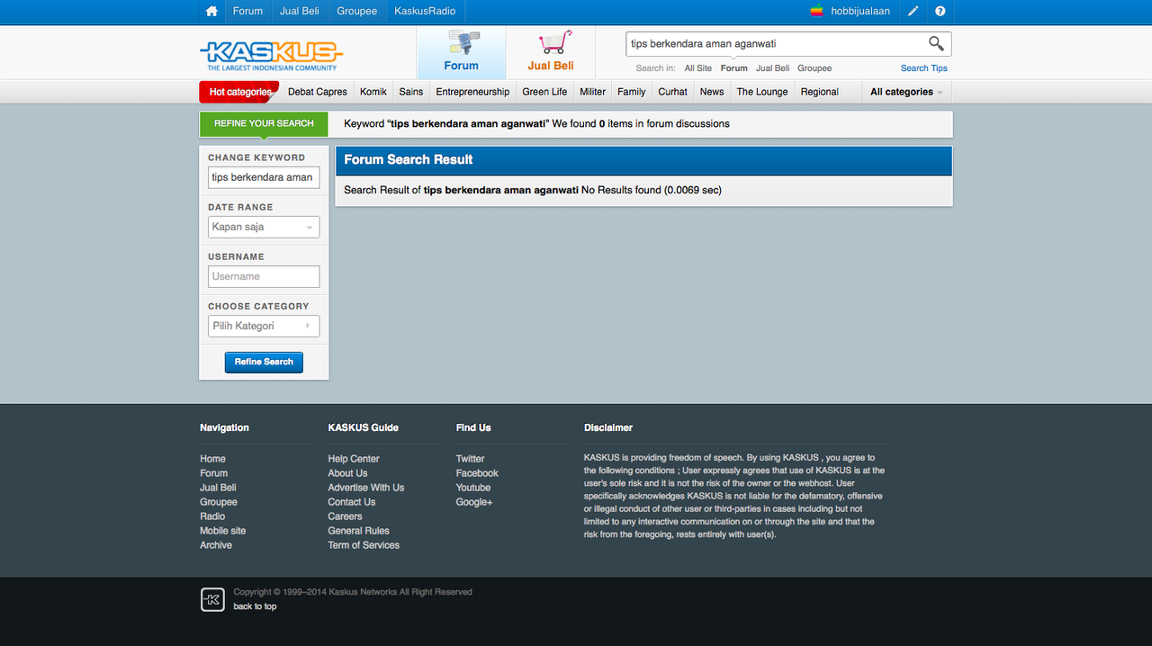Select the Debat Capres category

tap(318, 92)
